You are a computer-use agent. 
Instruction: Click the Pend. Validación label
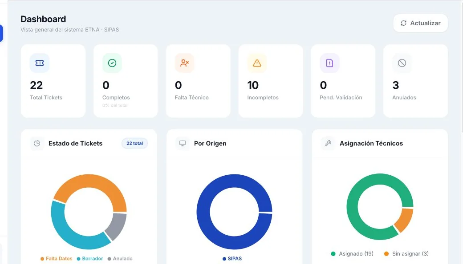coord(341,98)
